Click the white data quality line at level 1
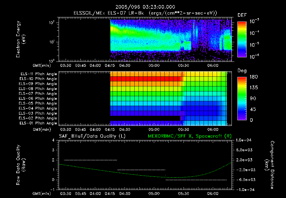Image resolution: width=286 pixels, height=198 pixels. (x=141, y=170)
